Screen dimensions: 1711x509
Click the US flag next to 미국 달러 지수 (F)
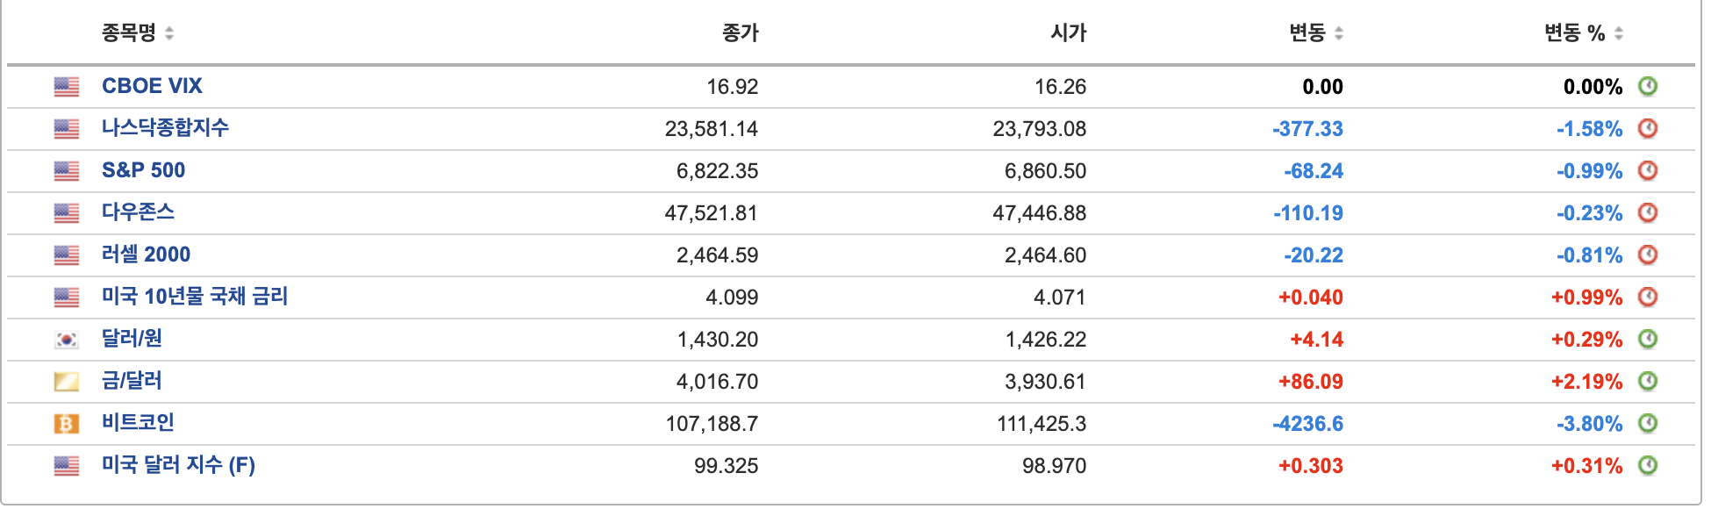coord(67,463)
